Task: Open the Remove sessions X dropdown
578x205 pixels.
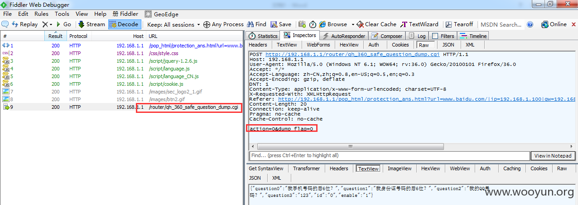Action: pos(48,24)
